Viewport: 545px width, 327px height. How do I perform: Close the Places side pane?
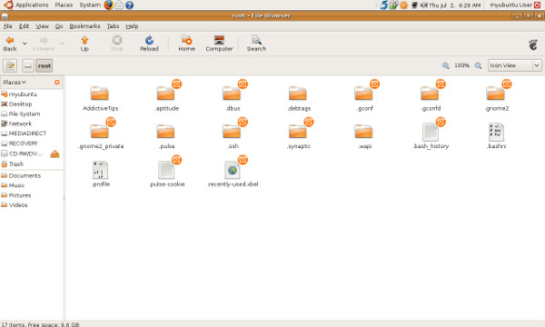click(x=57, y=83)
